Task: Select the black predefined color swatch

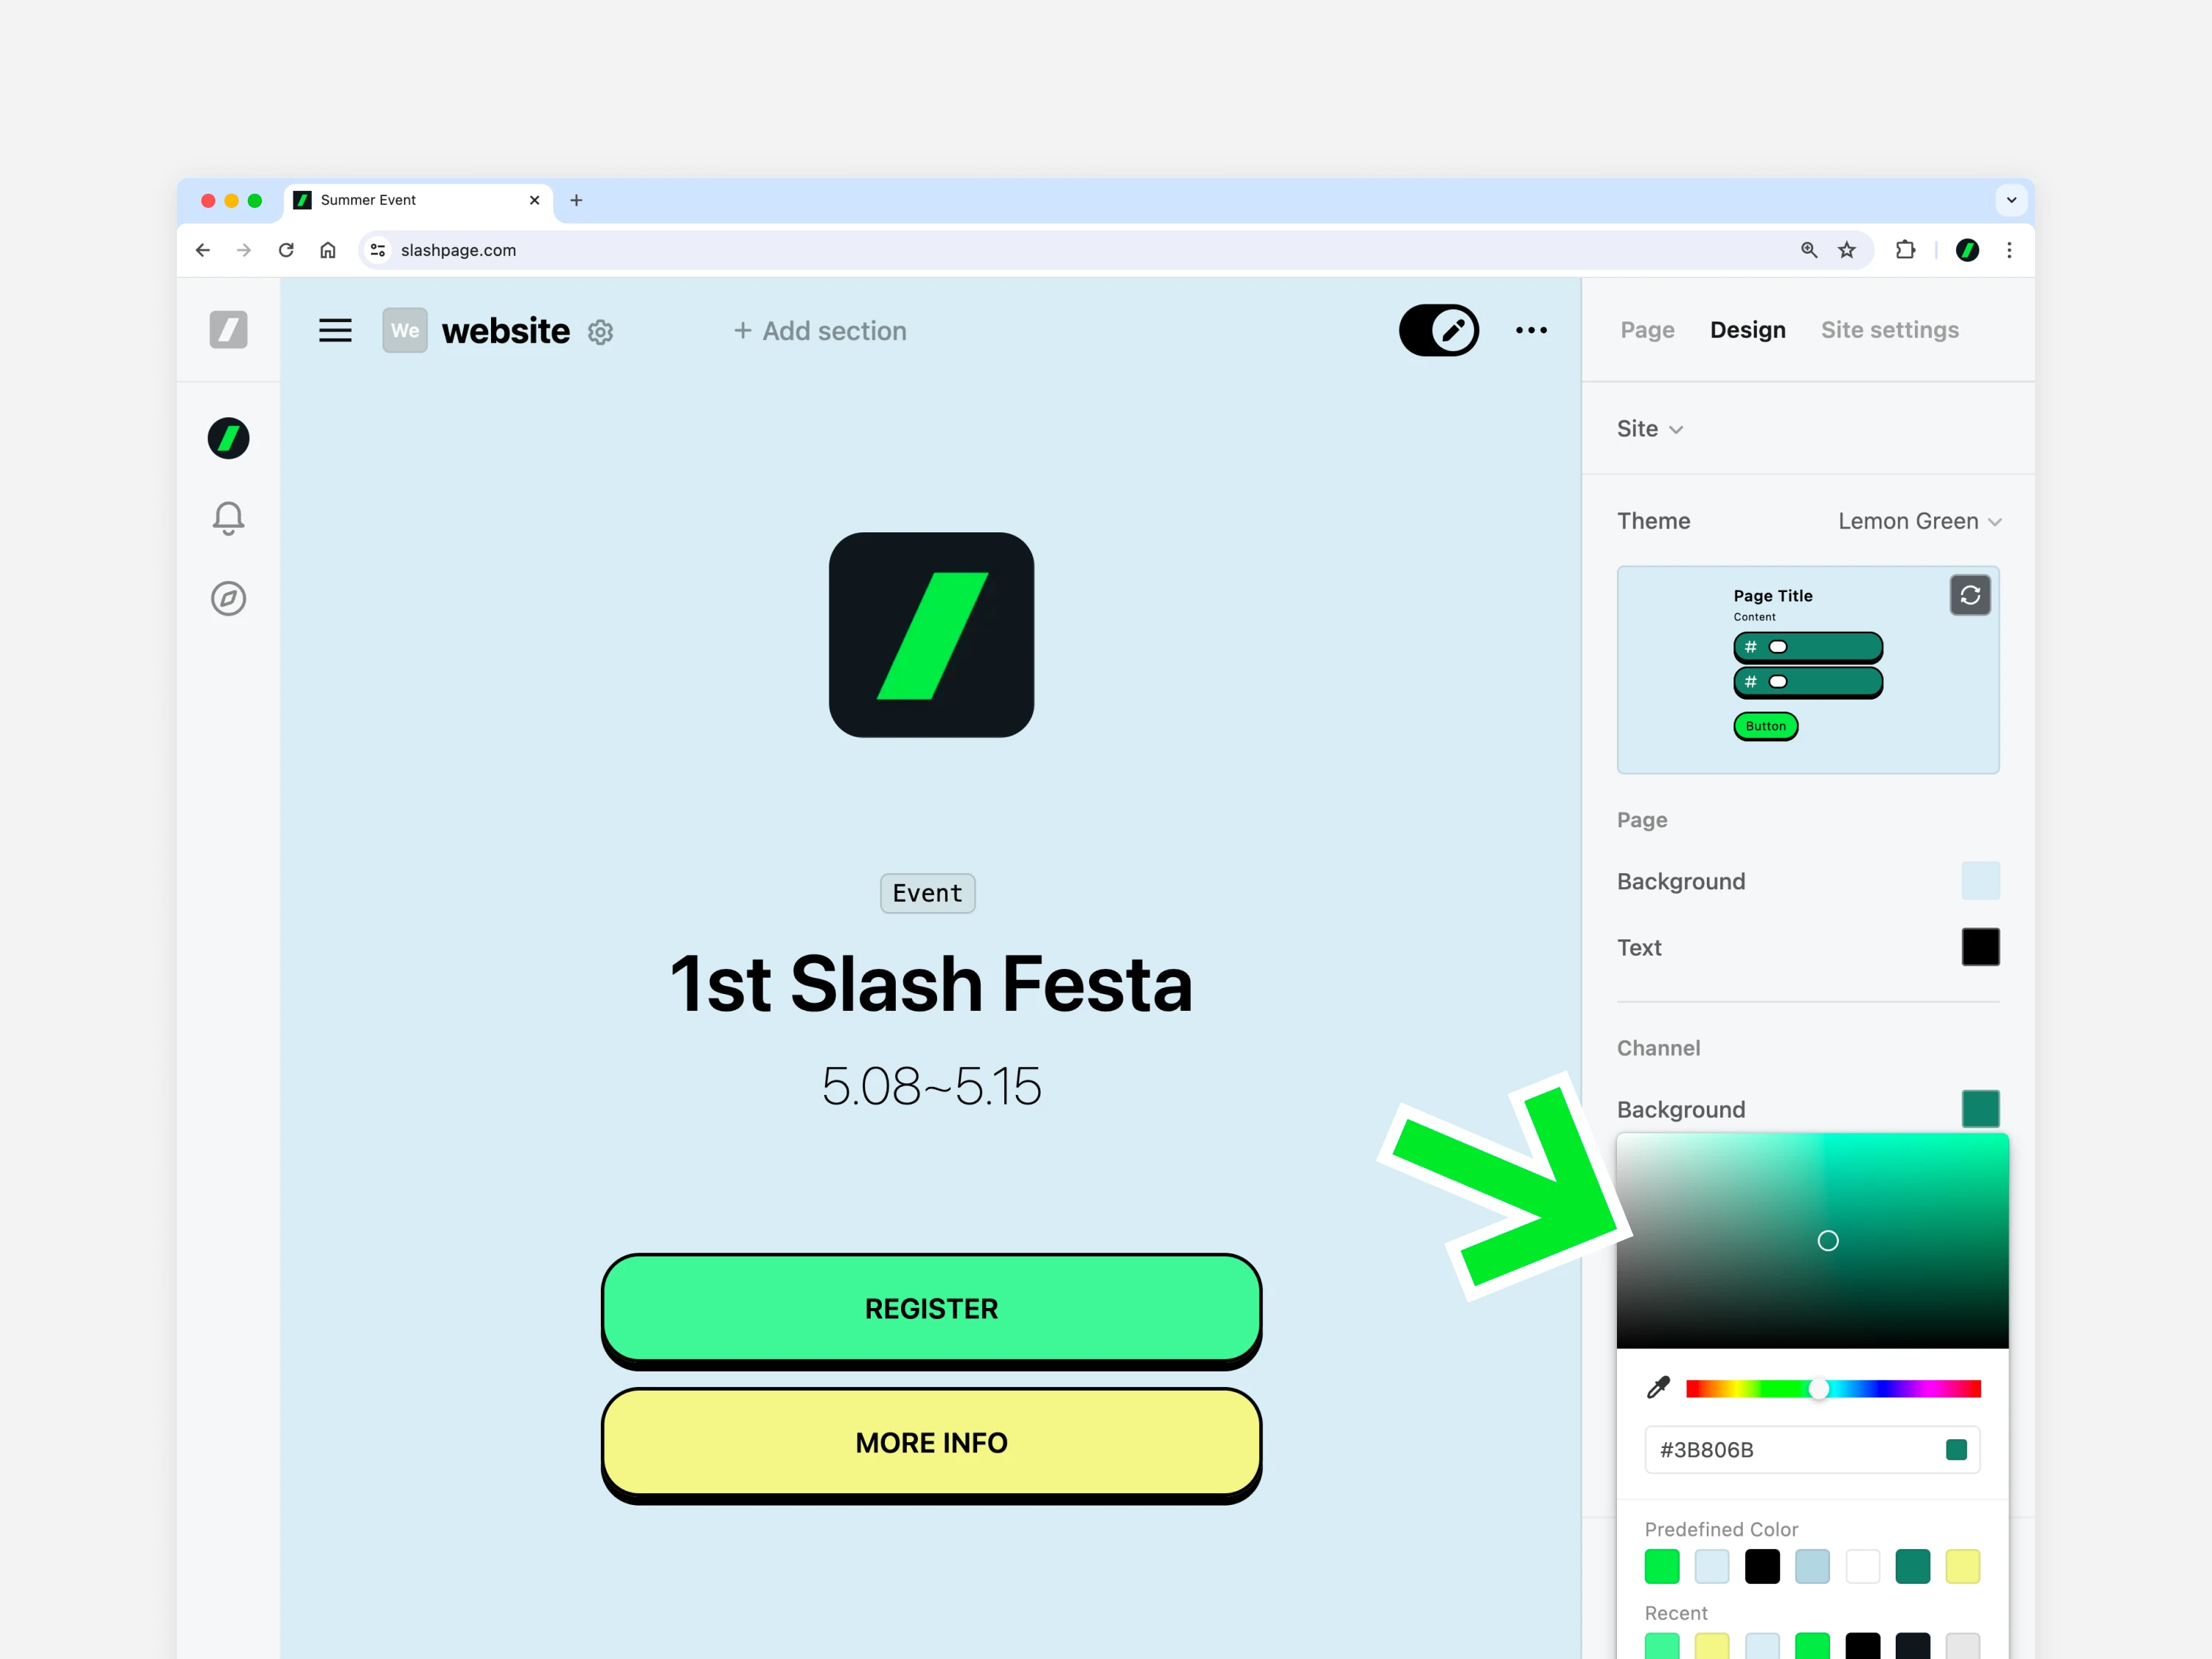Action: point(1762,1566)
